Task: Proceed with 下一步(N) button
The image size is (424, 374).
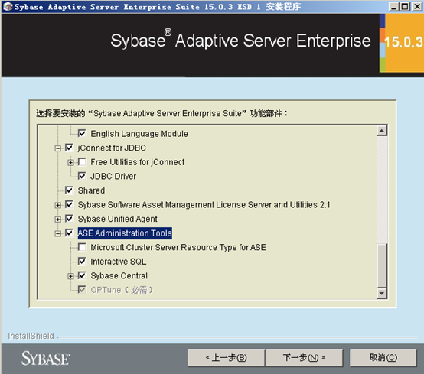Action: 304,357
